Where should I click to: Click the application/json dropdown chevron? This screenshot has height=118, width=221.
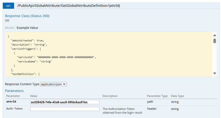click(64, 84)
